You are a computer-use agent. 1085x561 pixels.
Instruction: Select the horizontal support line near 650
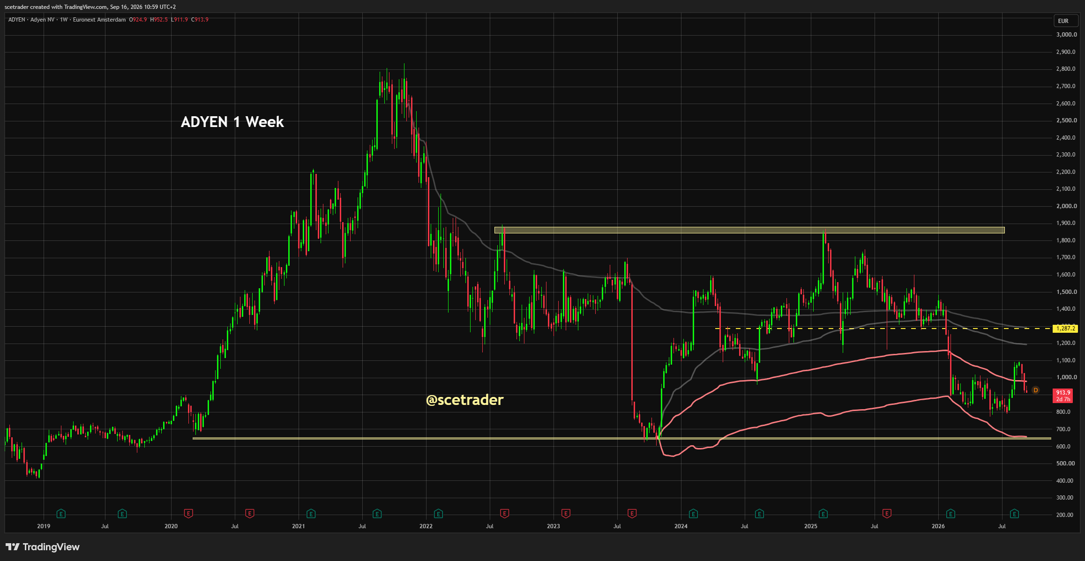click(x=621, y=438)
